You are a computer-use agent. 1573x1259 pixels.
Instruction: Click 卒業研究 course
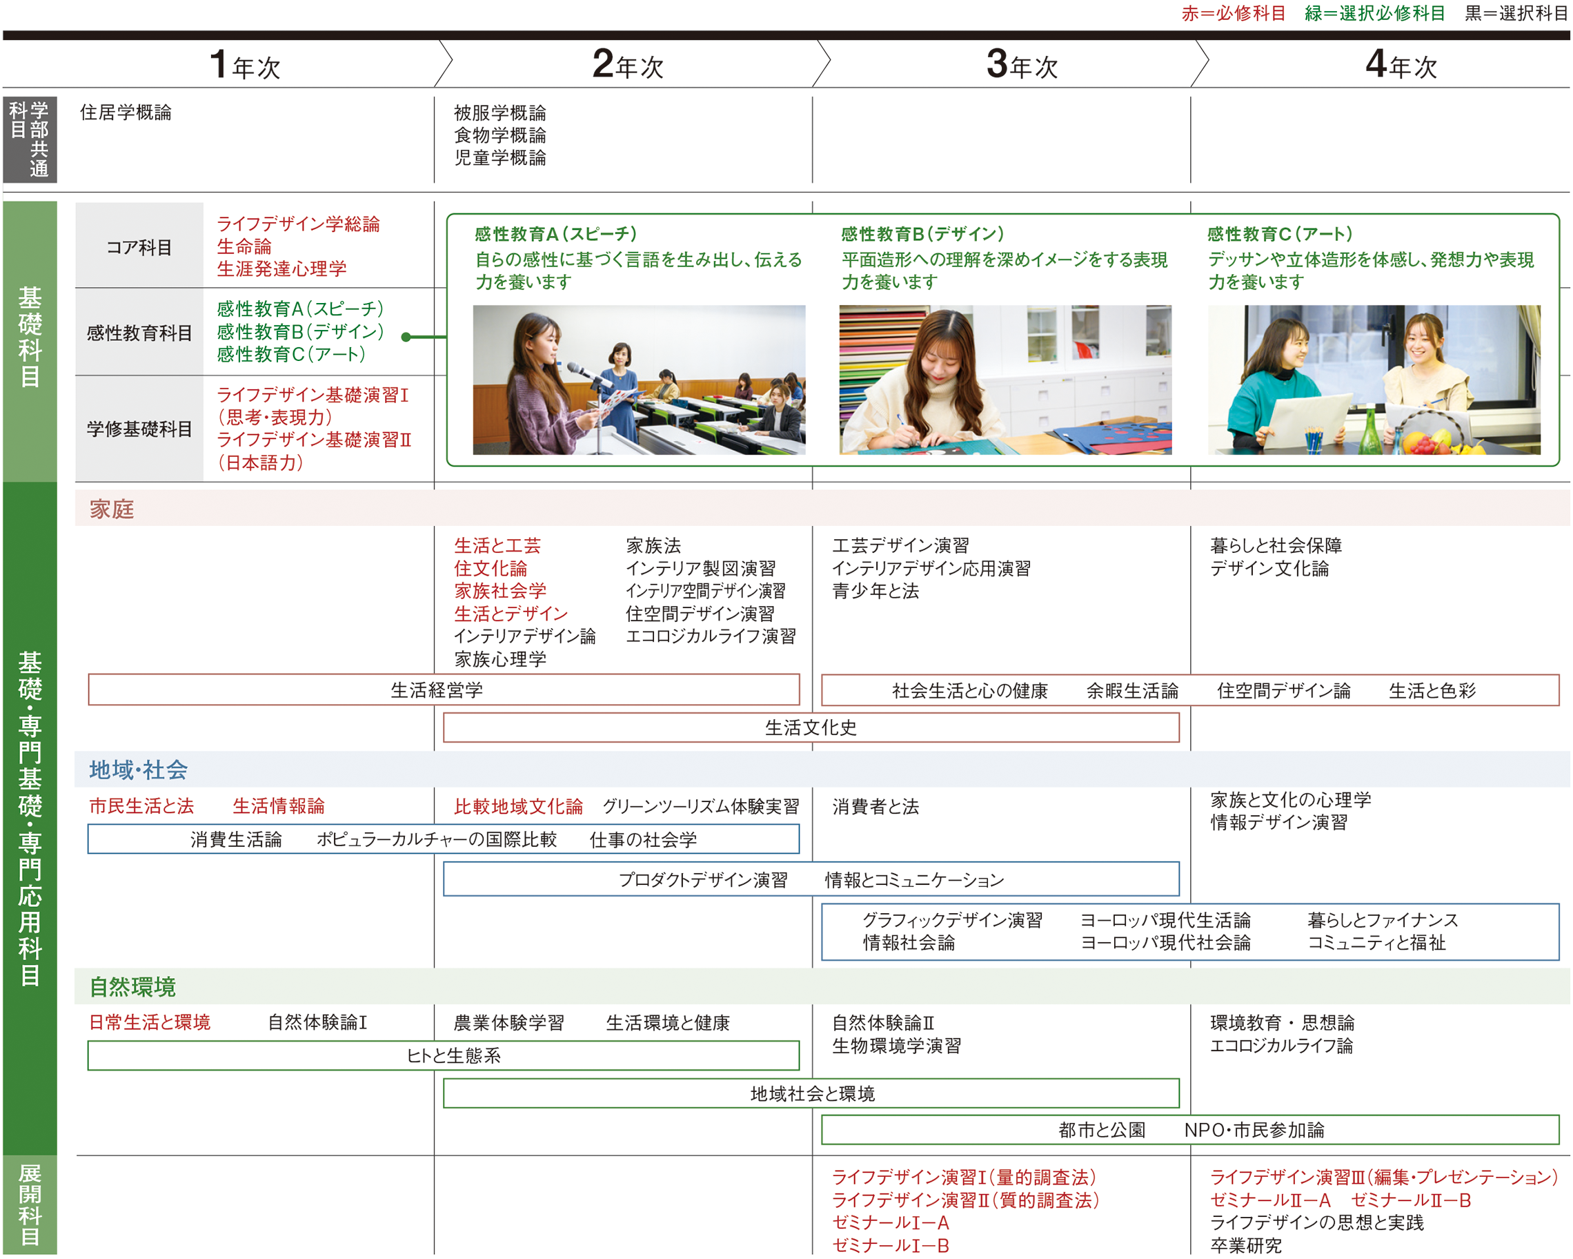click(1245, 1245)
